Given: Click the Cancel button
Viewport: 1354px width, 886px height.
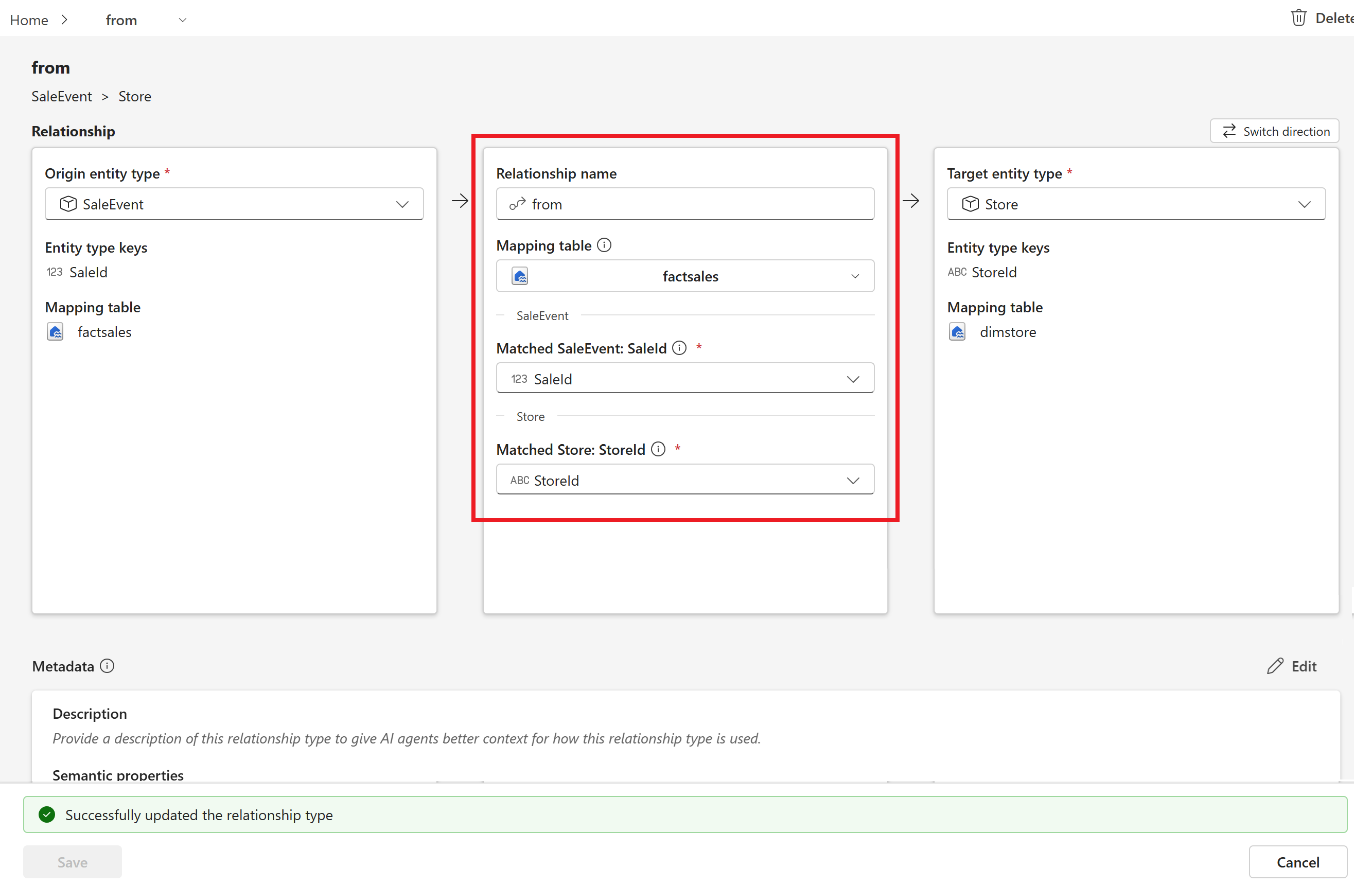Looking at the screenshot, I should 1298,862.
